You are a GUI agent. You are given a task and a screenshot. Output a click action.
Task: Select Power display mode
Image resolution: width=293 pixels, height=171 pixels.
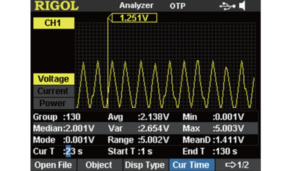(x=53, y=103)
